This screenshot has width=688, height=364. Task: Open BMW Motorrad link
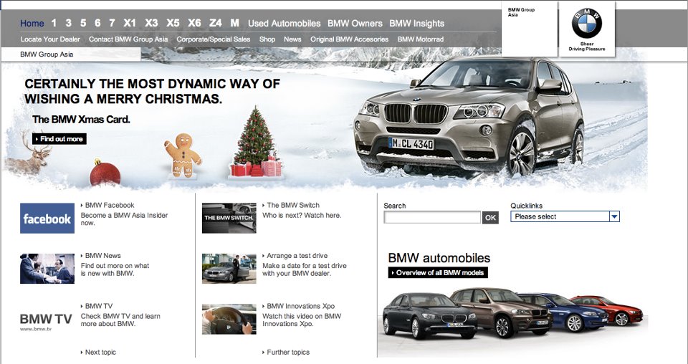(x=421, y=39)
